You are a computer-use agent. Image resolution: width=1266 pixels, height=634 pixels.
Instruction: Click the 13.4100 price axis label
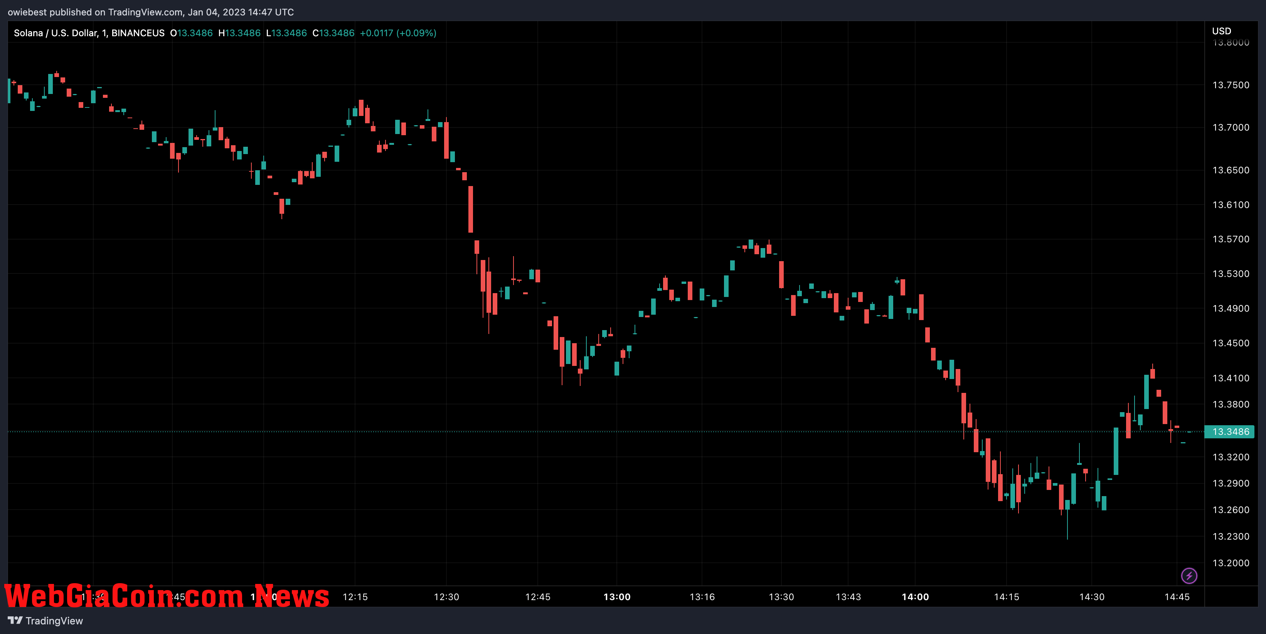[1231, 378]
